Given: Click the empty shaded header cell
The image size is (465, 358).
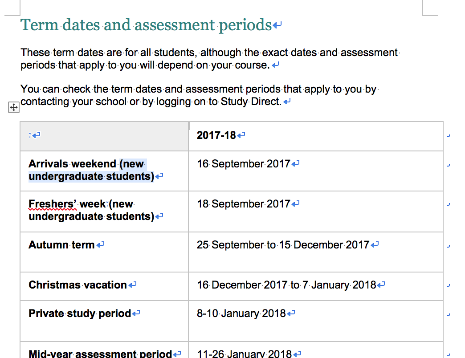Looking at the screenshot, I should point(104,136).
